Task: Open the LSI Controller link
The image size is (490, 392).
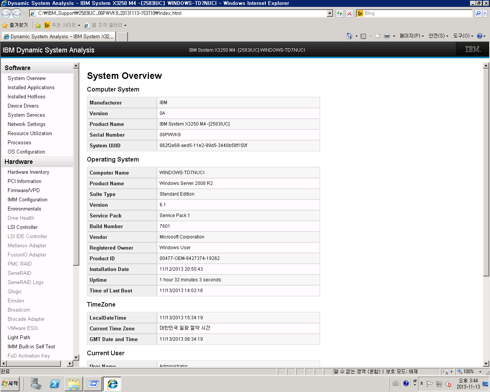Action: [23, 227]
